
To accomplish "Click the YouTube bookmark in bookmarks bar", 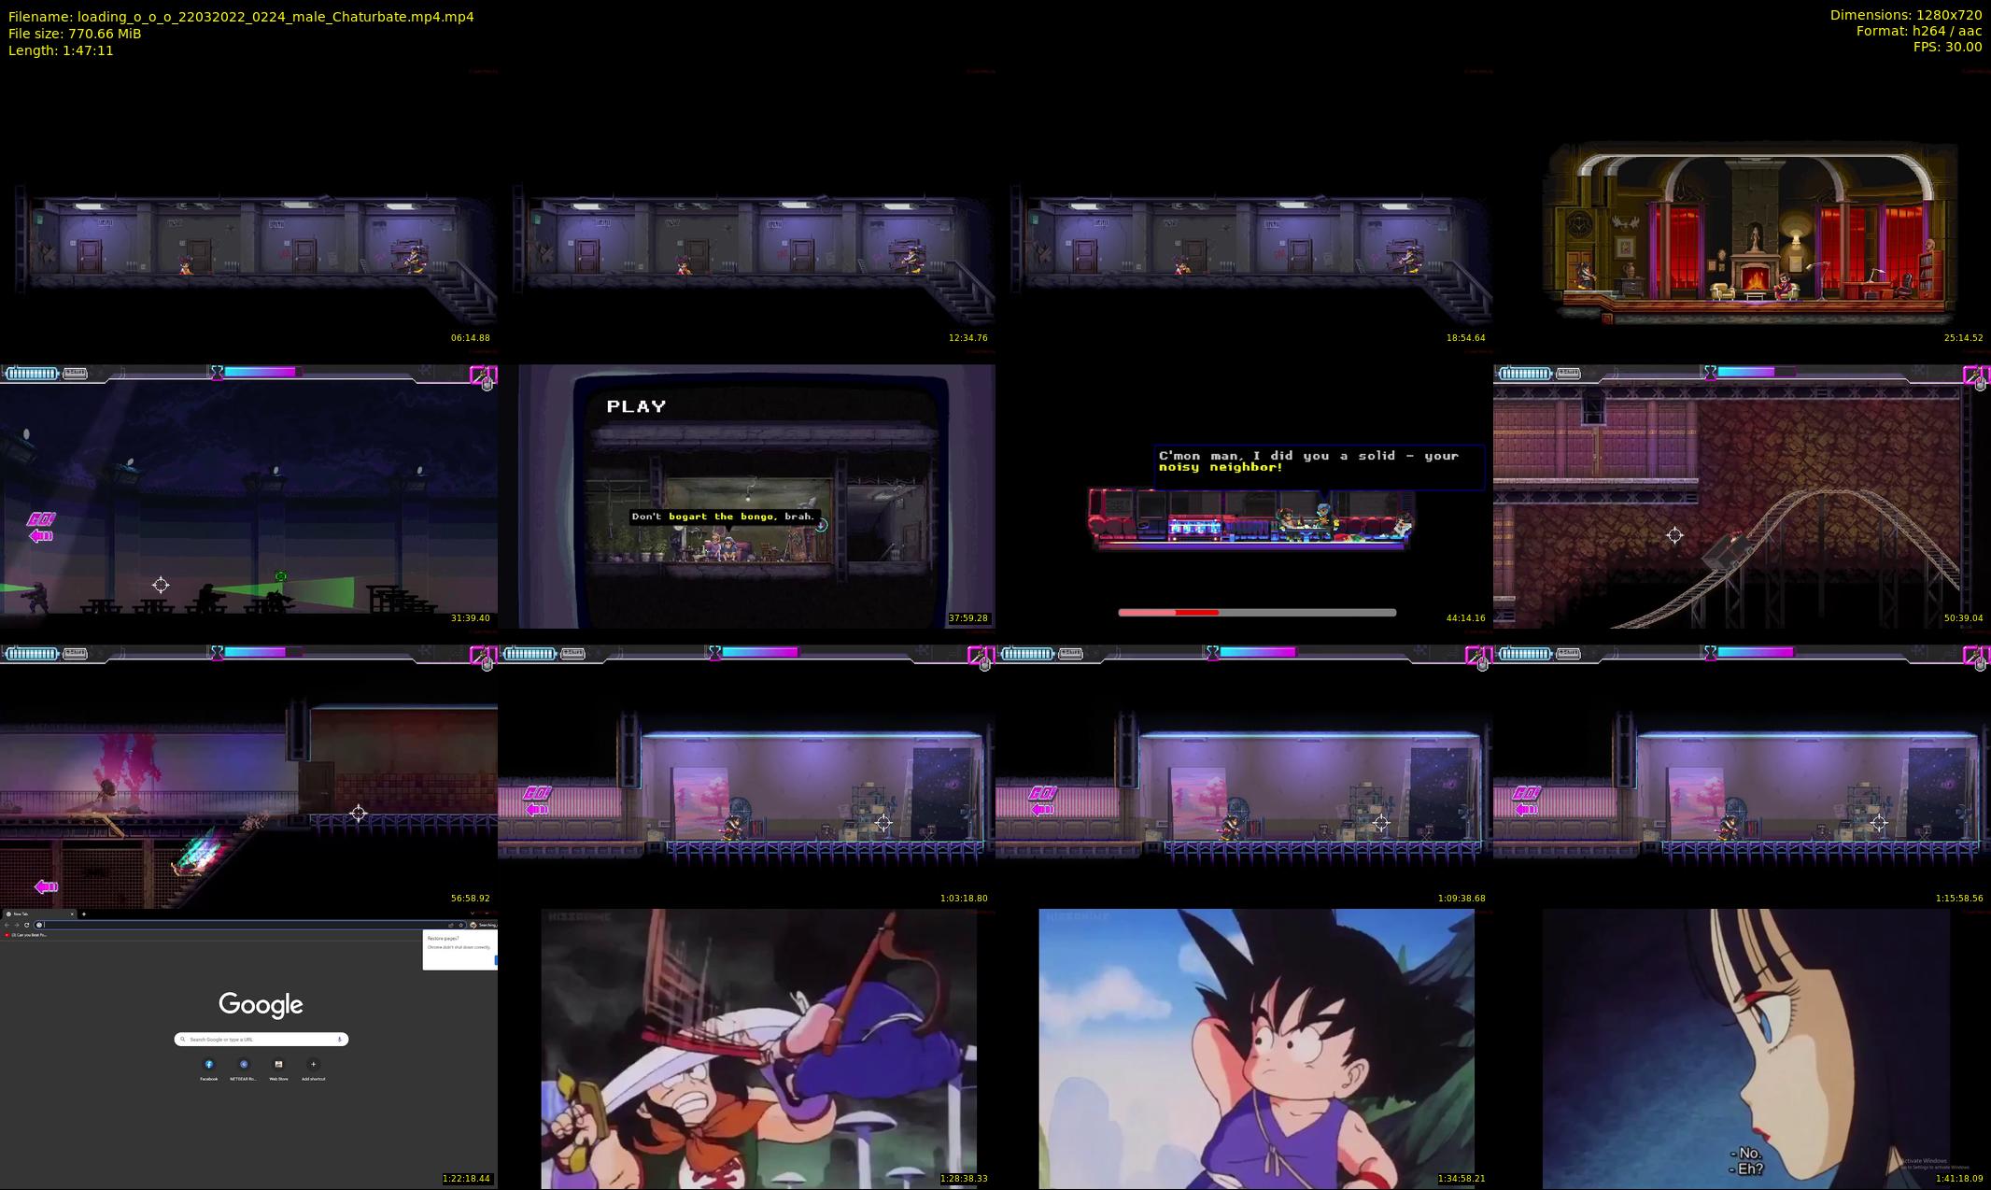I will click(26, 935).
